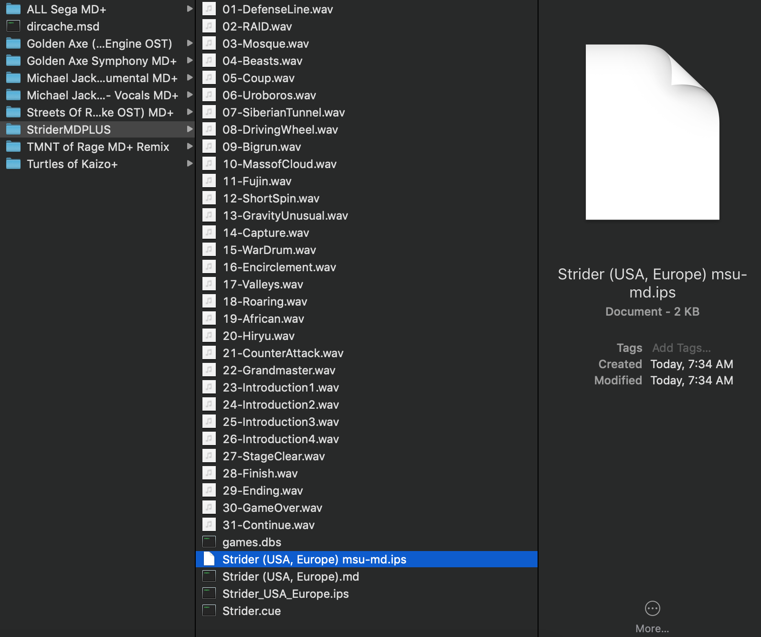Viewport: 761px width, 637px height.
Task: Click the audio icon for 22-Grandmaster.wav
Action: [x=209, y=370]
